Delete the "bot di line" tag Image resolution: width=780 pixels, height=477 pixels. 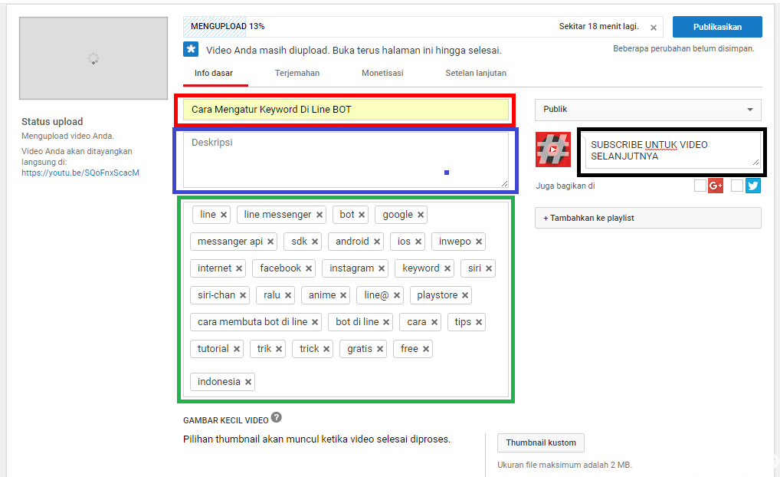[x=386, y=322]
